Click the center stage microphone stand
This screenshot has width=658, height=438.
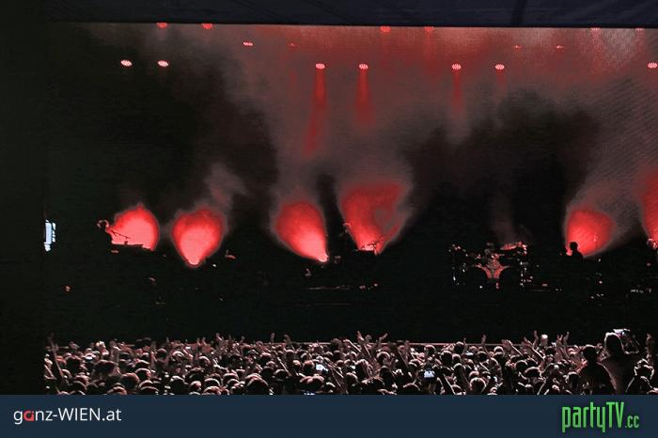click(x=373, y=245)
